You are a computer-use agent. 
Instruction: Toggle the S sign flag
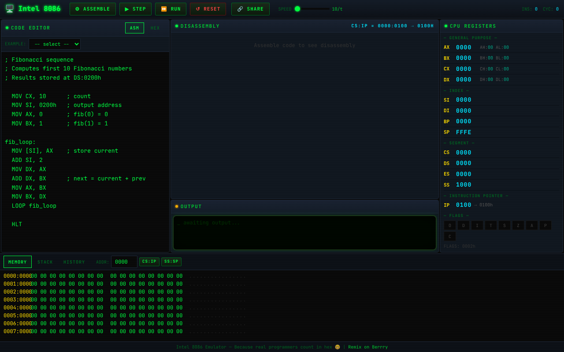coord(505,225)
